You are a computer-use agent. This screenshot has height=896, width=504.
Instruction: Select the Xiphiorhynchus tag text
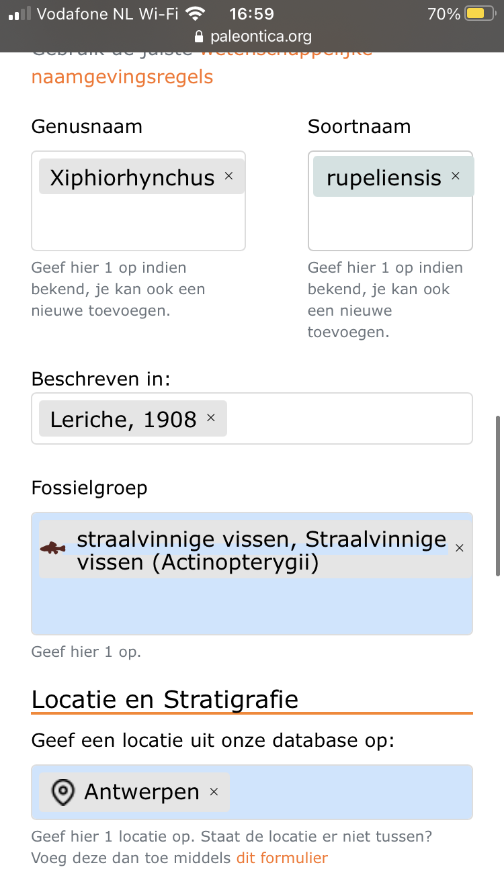click(132, 177)
